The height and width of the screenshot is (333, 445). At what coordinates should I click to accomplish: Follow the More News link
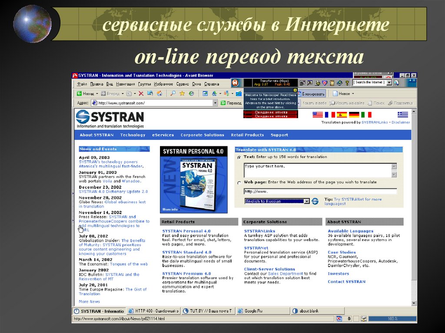tap(89, 301)
